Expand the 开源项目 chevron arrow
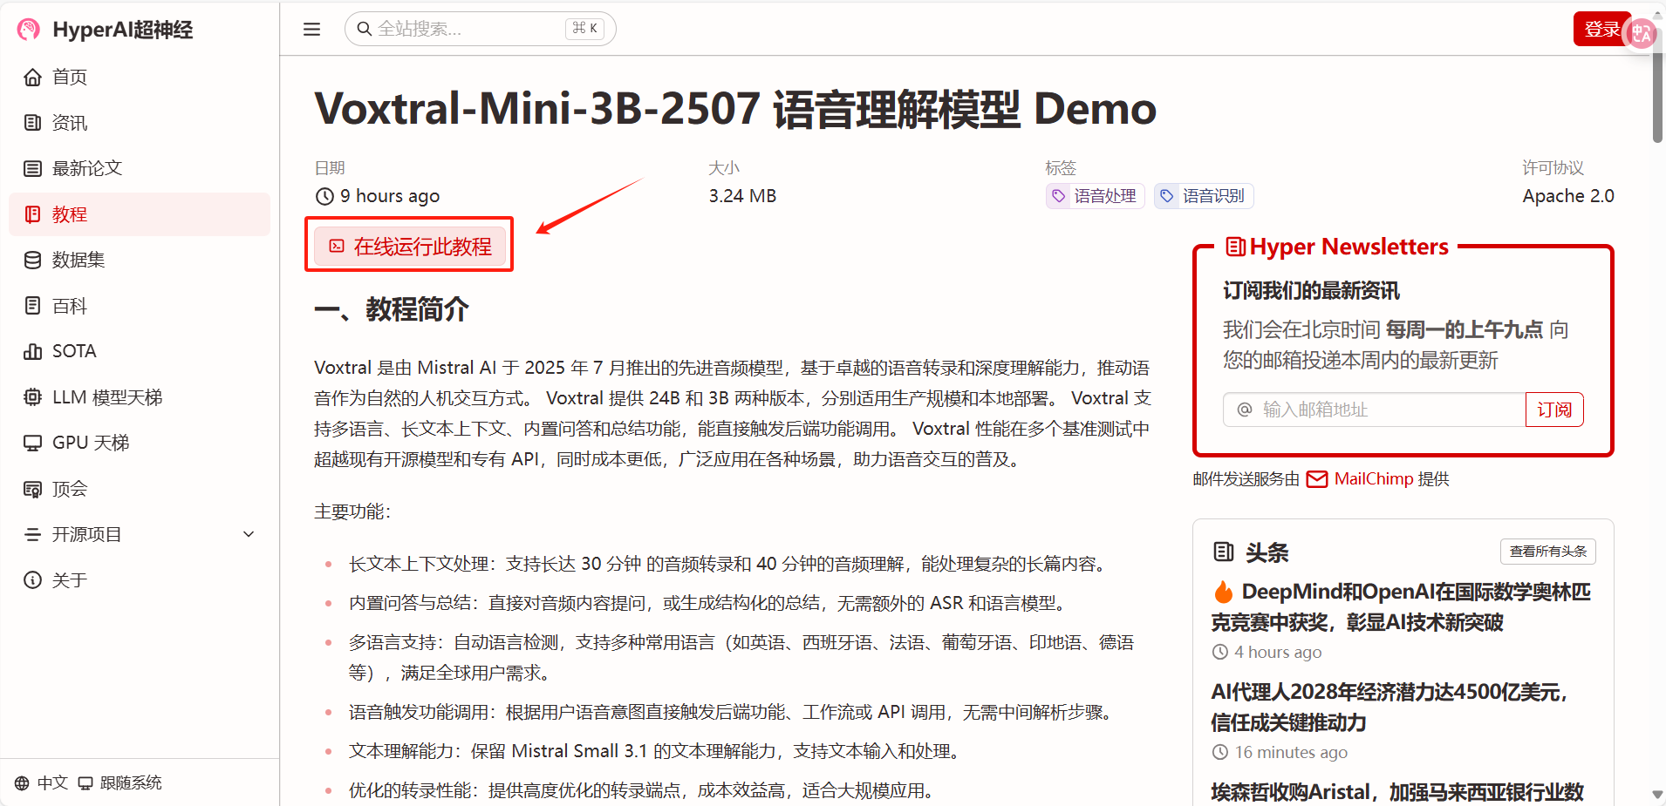The image size is (1666, 806). (249, 534)
